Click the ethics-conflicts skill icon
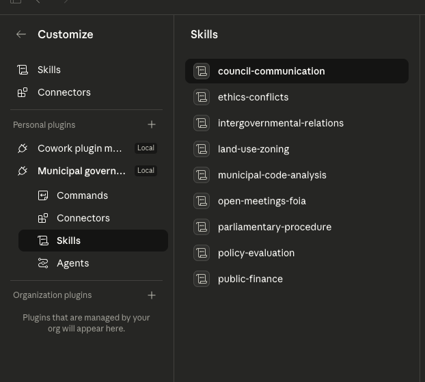Image resolution: width=425 pixels, height=382 pixels. (x=202, y=97)
